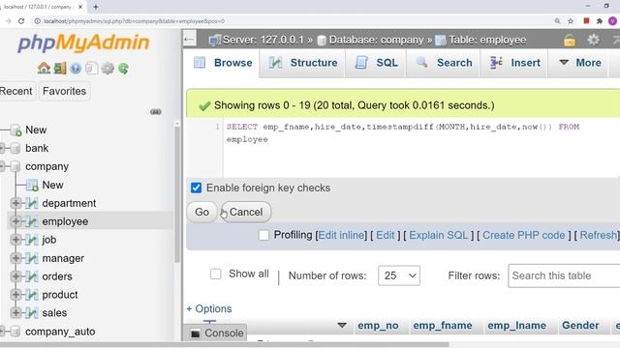Sort by emp_fname column header
This screenshot has width=620, height=348.
click(443, 326)
